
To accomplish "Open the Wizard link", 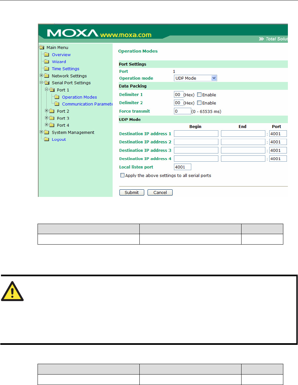I will pyautogui.click(x=59, y=62).
